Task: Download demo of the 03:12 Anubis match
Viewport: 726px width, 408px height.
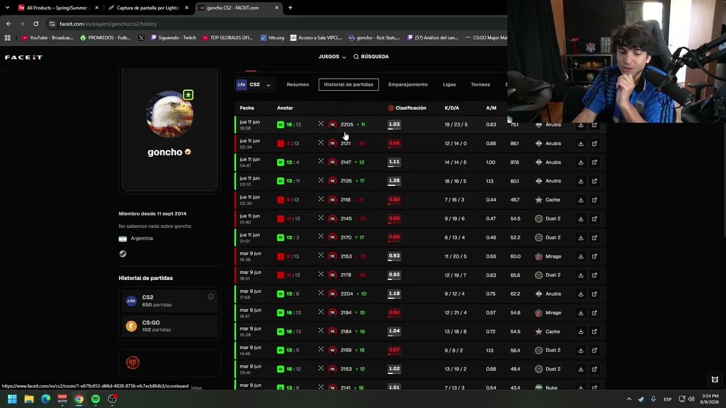Action: click(581, 181)
